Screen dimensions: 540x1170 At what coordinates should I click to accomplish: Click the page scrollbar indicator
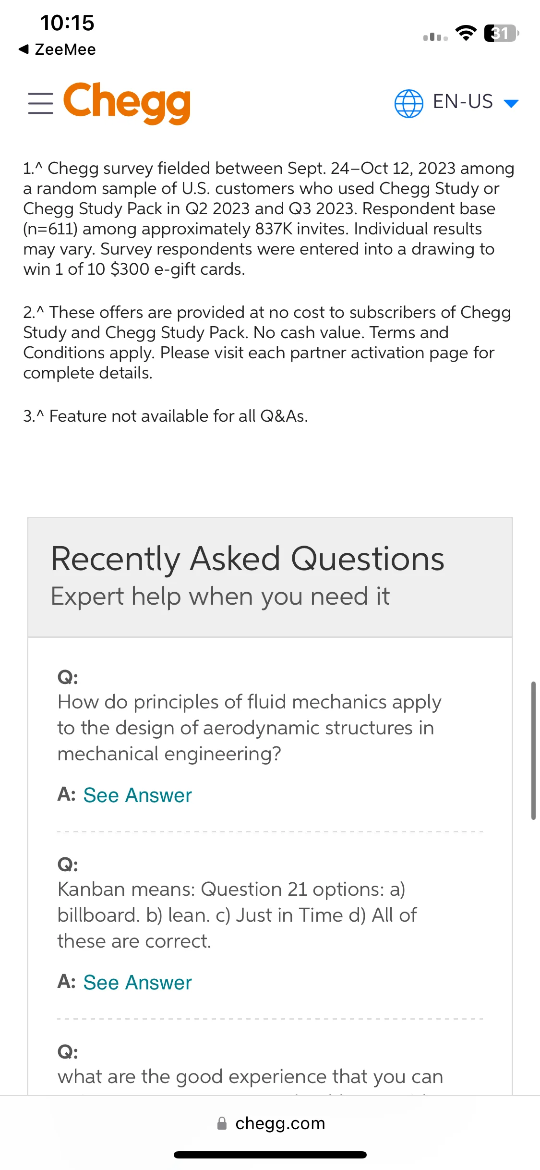533,750
